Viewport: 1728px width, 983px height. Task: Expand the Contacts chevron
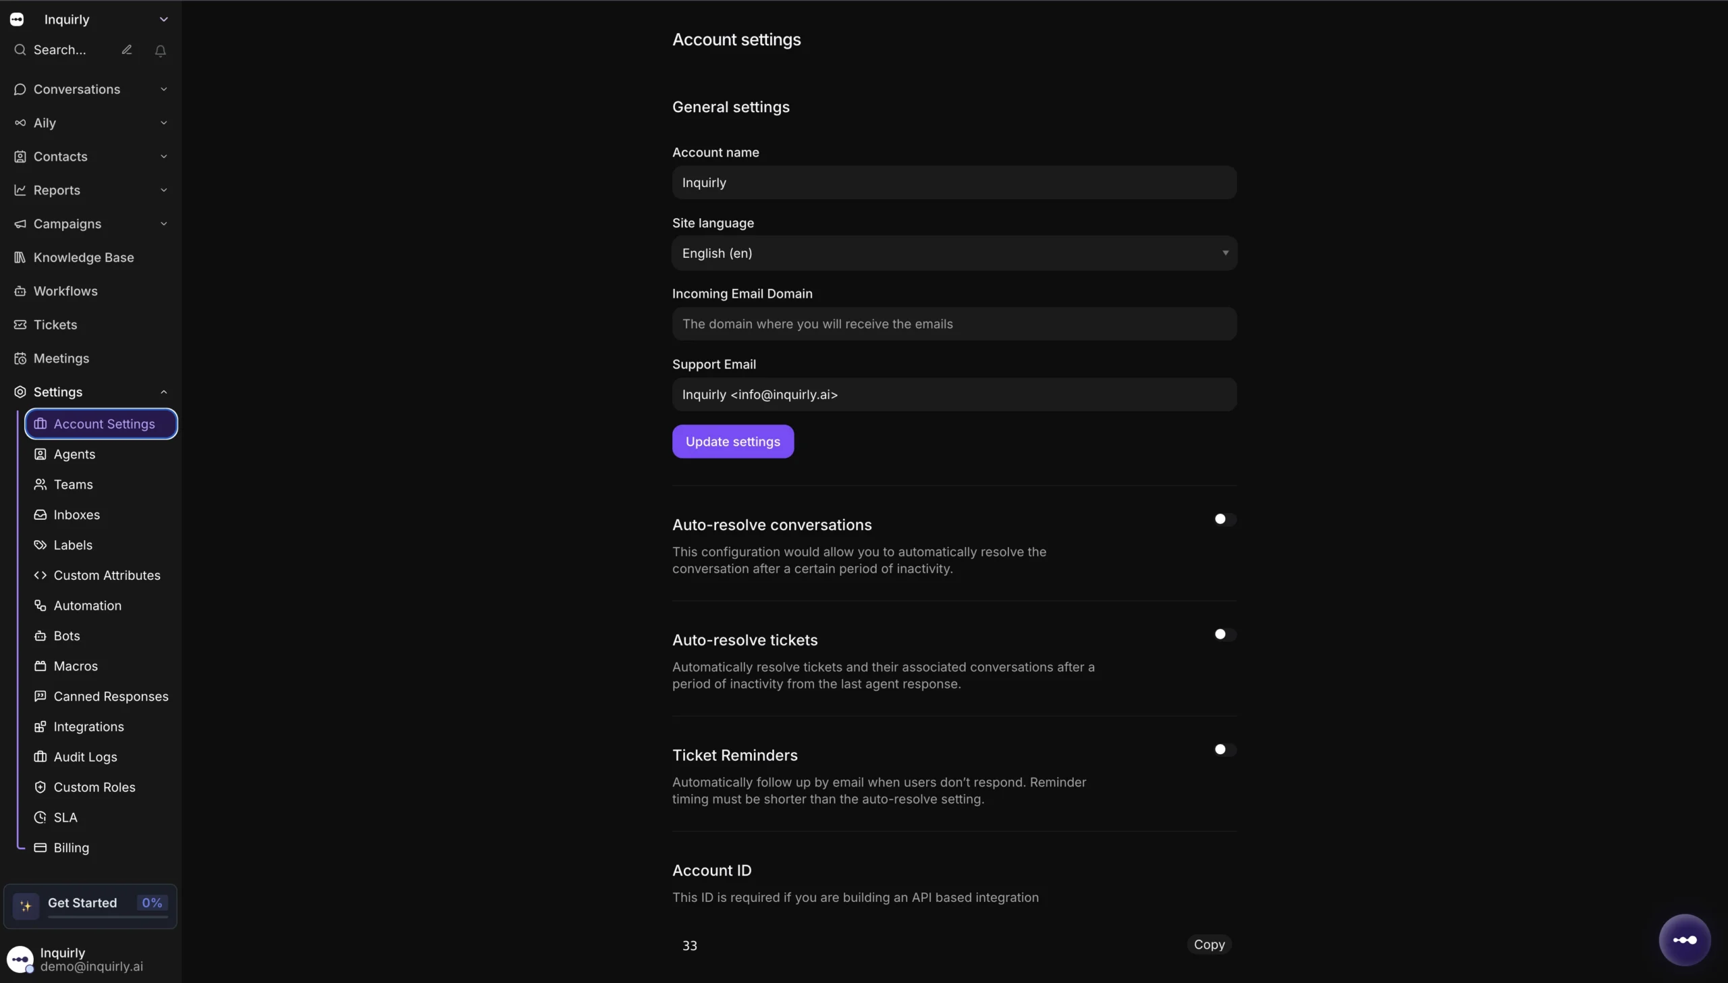coord(163,157)
